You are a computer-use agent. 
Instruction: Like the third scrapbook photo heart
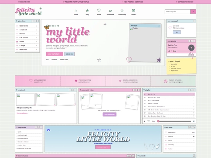point(75,105)
